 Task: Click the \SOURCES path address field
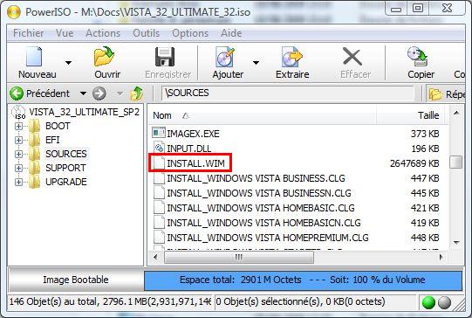coord(288,93)
